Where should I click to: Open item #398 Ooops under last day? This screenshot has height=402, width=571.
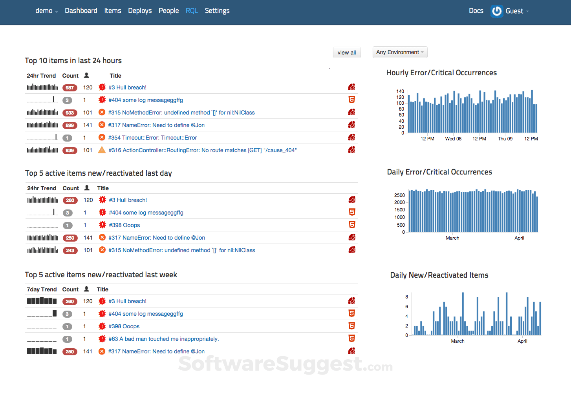(x=124, y=225)
